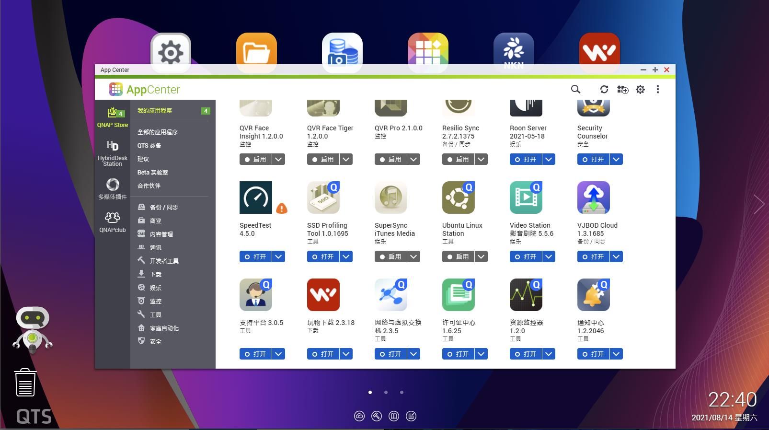Expand dropdown next to 资源监控器 打开
This screenshot has height=430, width=769.
[549, 354]
